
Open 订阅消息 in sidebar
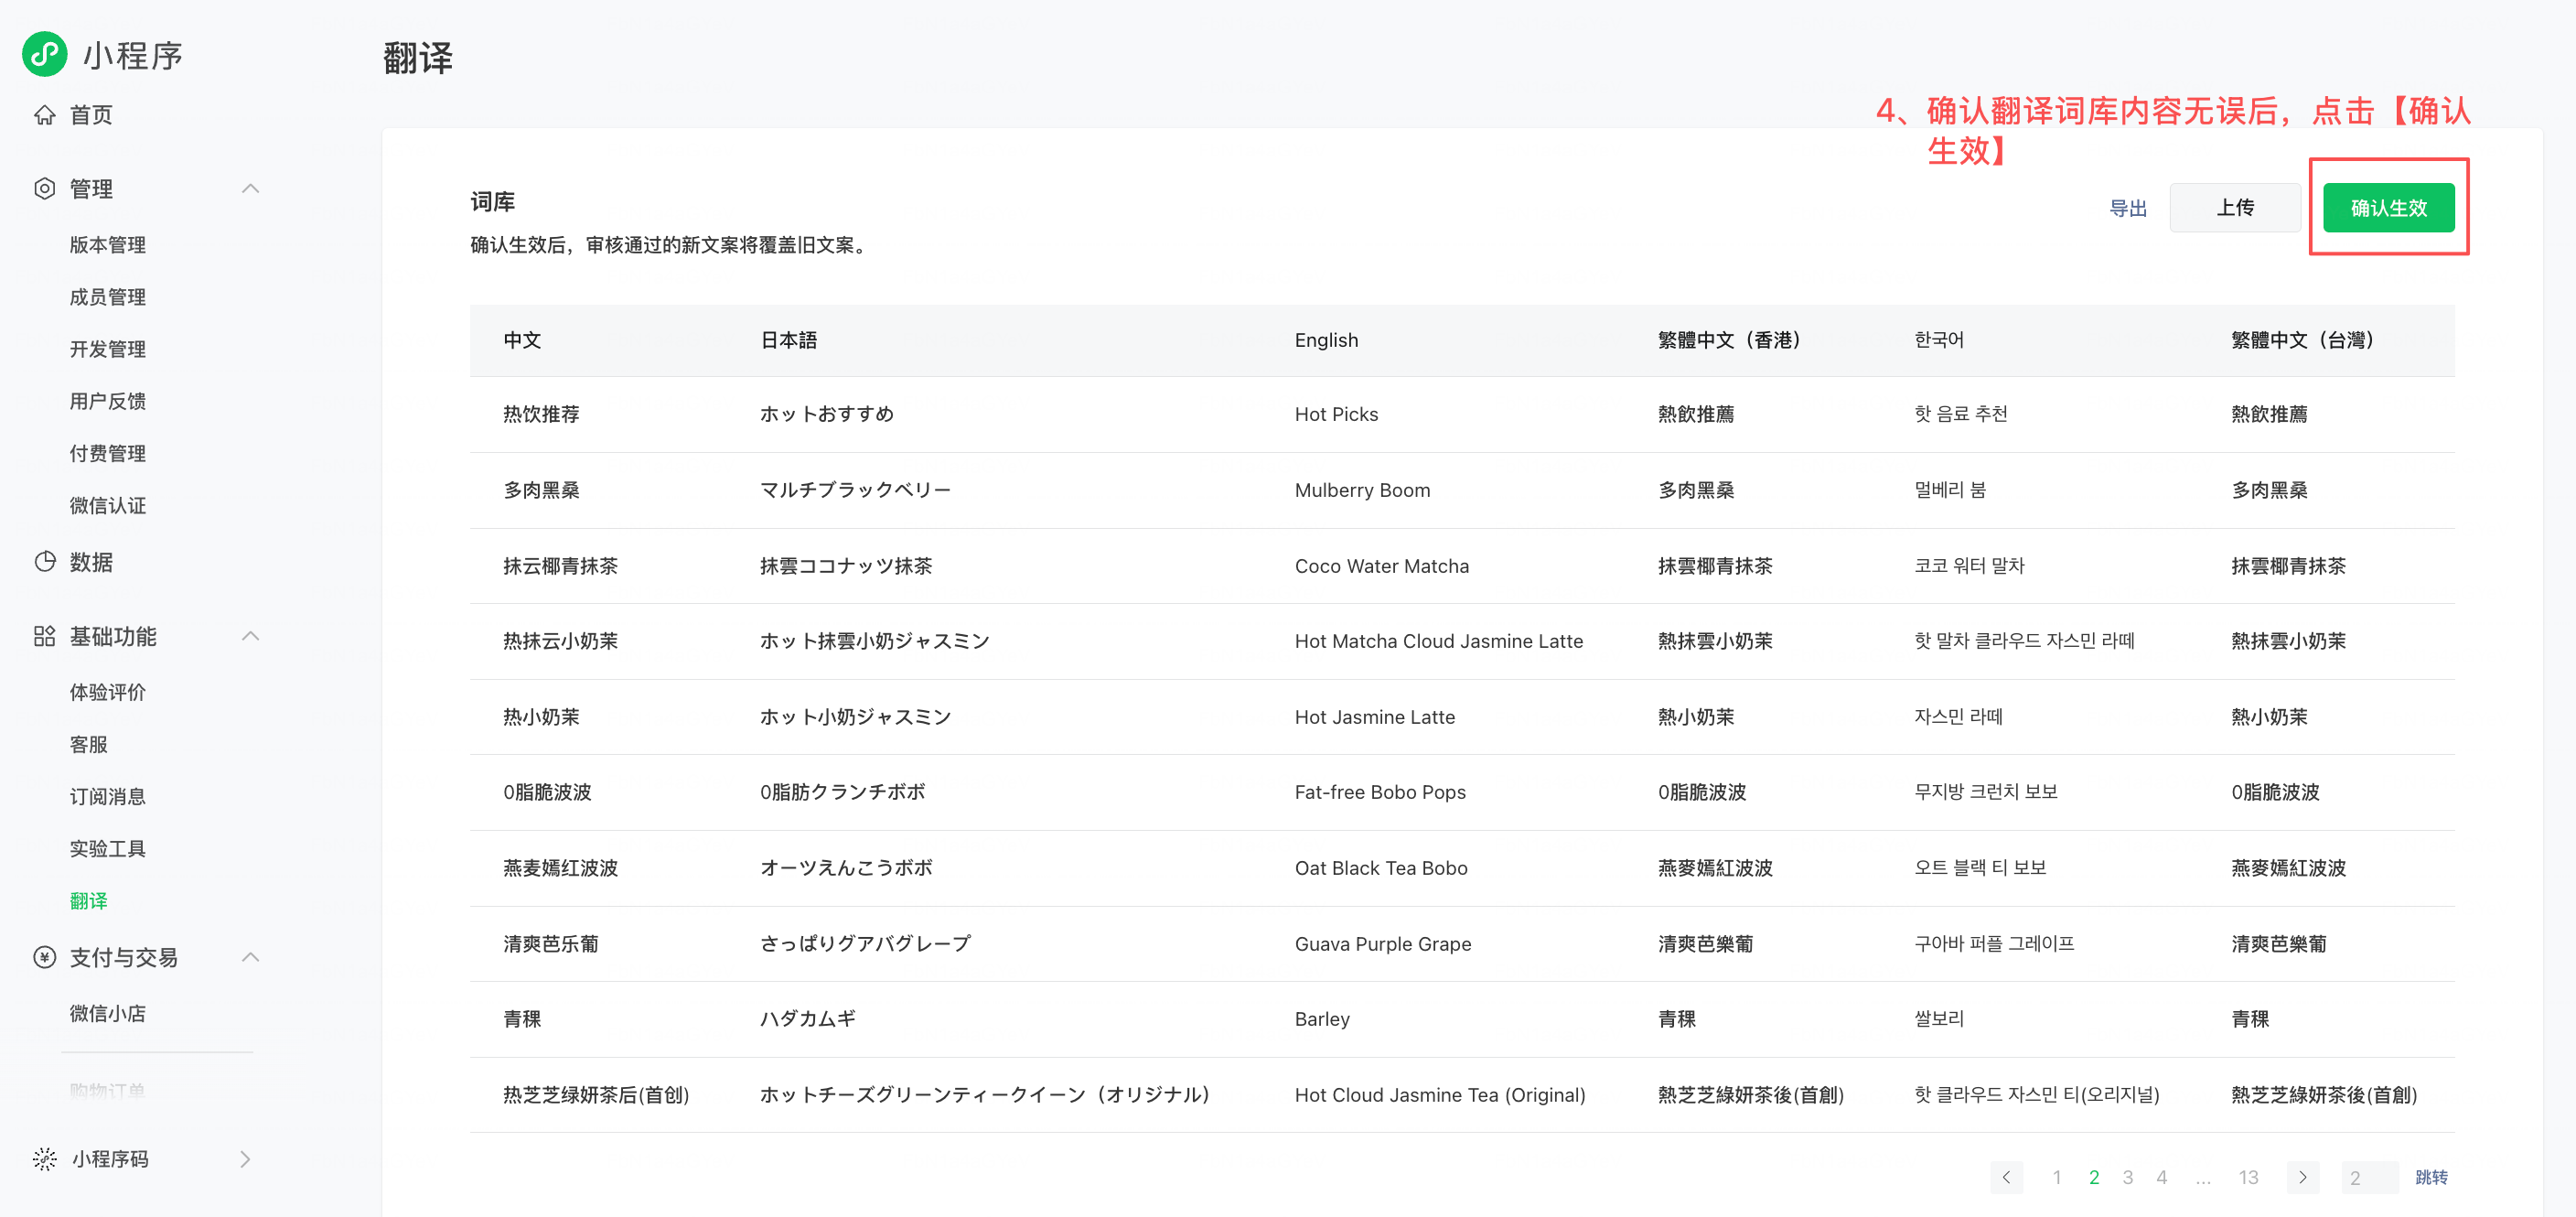[107, 796]
